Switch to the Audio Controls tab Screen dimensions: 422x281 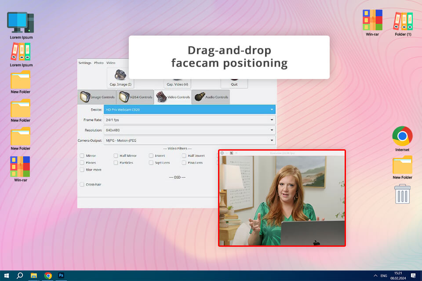click(211, 97)
